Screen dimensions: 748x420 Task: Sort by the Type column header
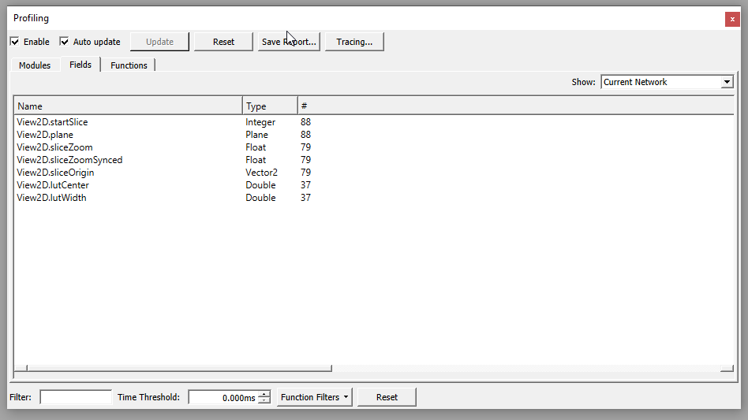(269, 106)
